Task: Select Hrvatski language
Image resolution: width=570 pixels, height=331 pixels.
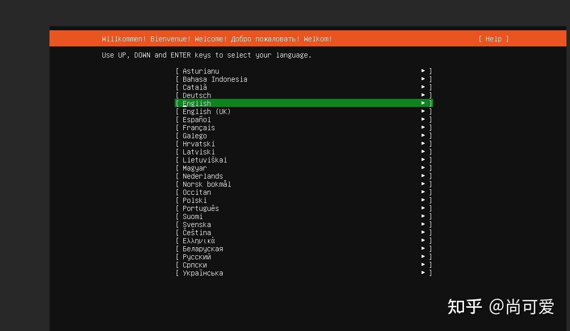Action: (x=304, y=143)
